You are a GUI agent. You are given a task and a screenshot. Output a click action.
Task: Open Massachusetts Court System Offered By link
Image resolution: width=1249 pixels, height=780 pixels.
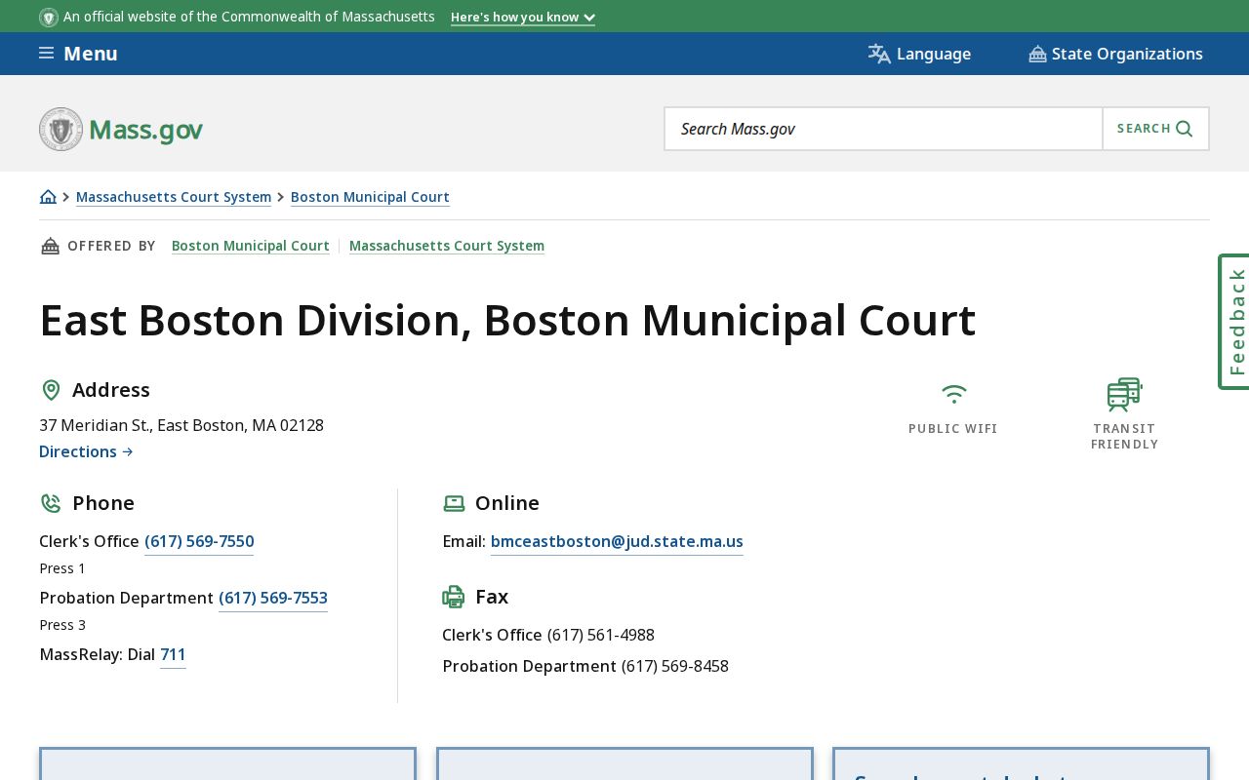(447, 246)
